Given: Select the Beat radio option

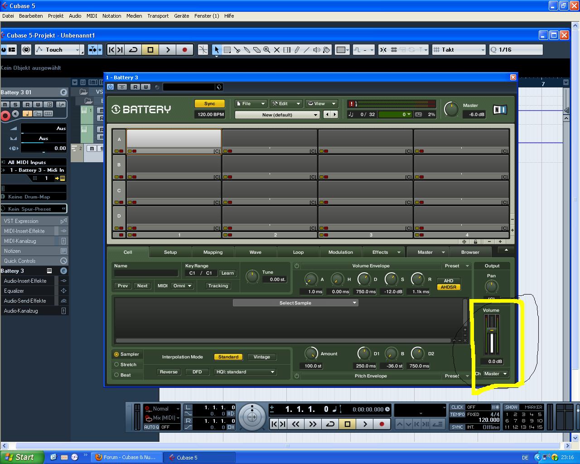Looking at the screenshot, I should 116,375.
